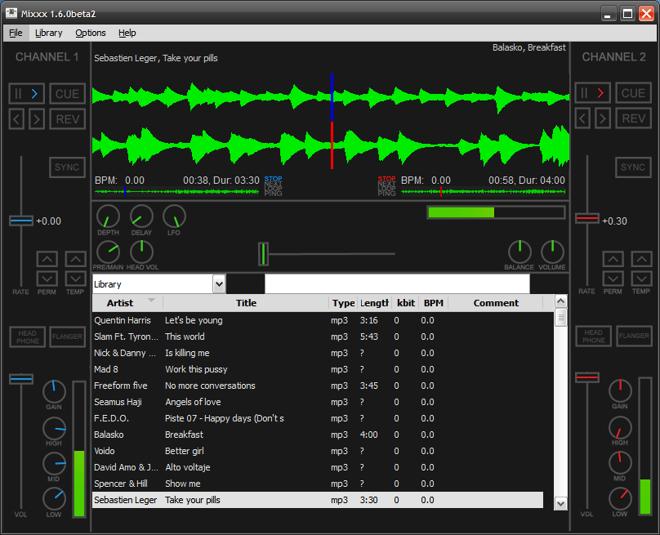This screenshot has width=660, height=535.
Task: Click Channel 2 rewind arrow button
Action: click(x=582, y=118)
